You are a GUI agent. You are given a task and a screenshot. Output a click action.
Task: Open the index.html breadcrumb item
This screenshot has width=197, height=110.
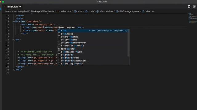(66, 11)
